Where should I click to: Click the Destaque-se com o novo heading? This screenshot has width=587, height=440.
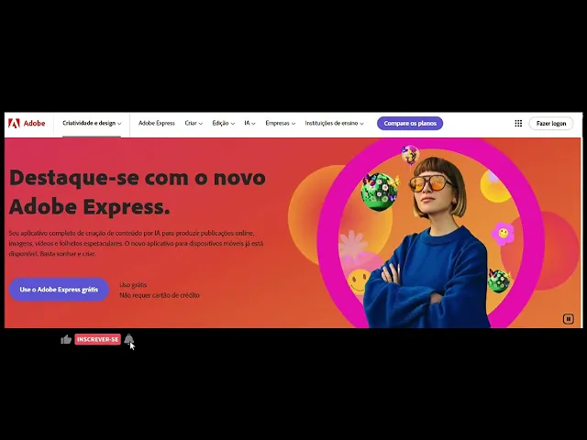point(138,192)
